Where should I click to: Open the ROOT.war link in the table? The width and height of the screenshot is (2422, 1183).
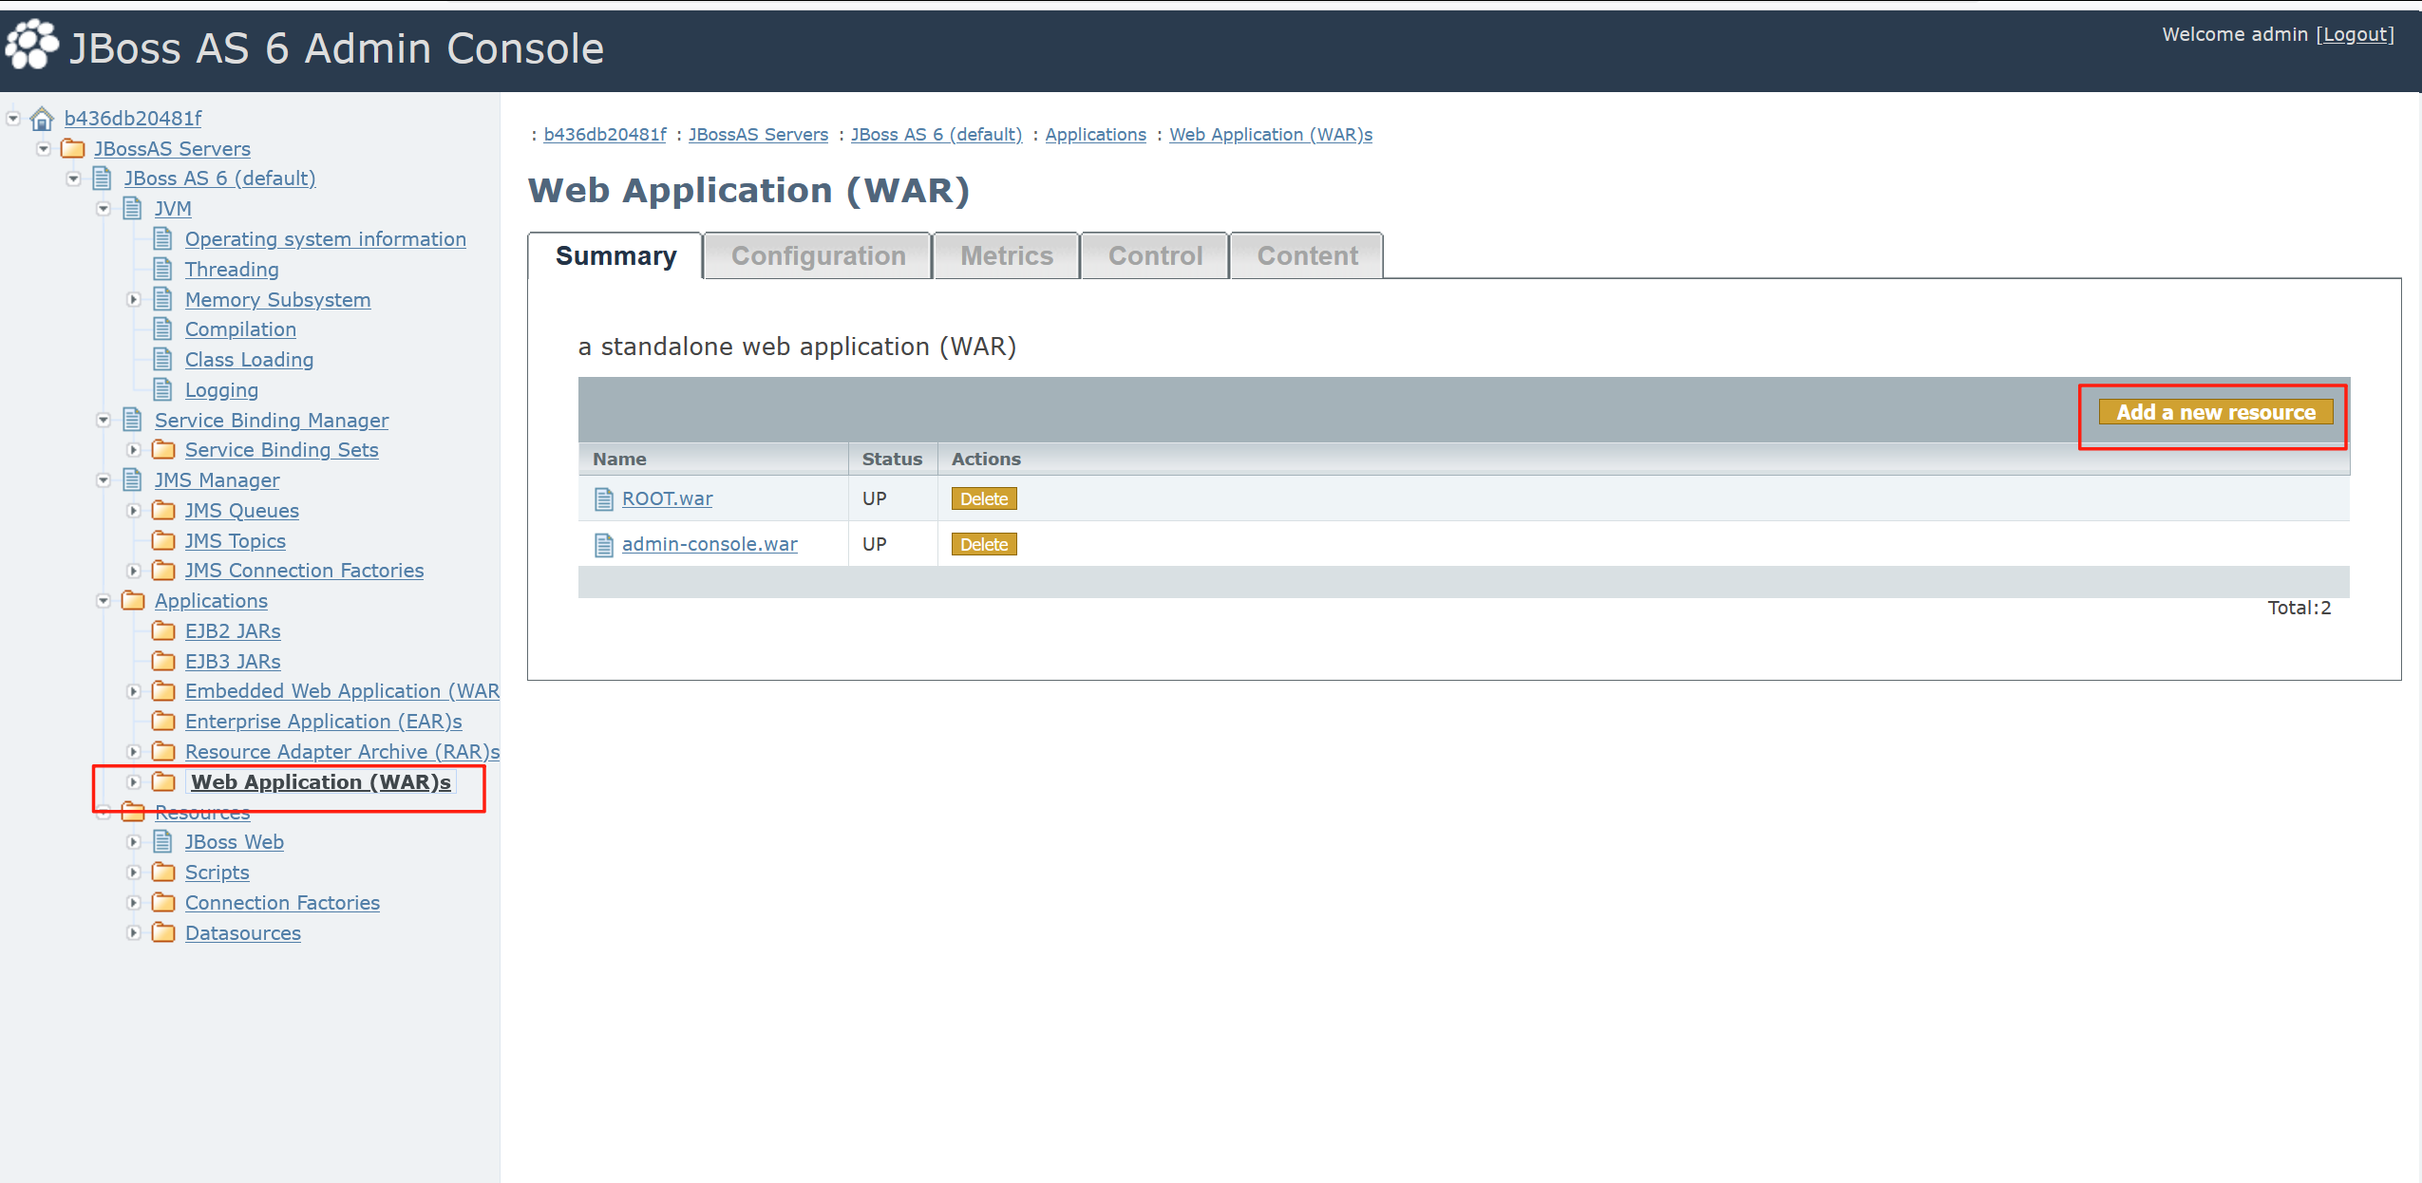[x=667, y=498]
